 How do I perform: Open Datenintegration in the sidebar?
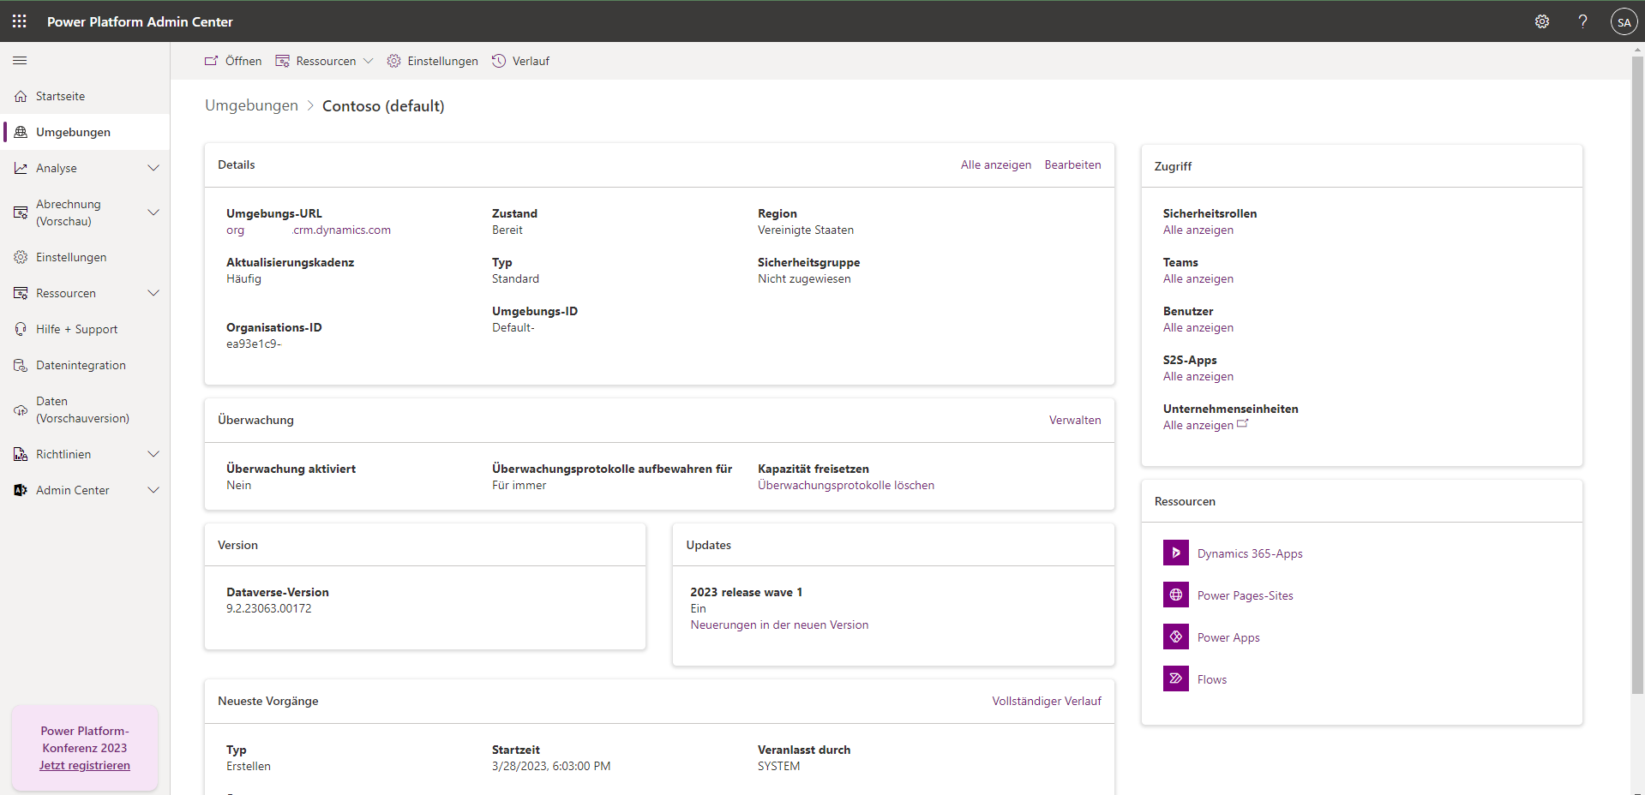81,366
